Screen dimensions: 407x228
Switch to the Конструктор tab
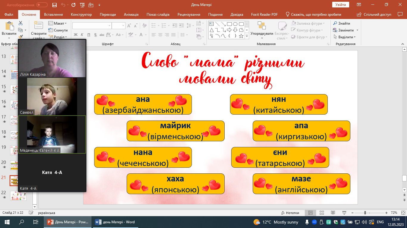click(81, 14)
